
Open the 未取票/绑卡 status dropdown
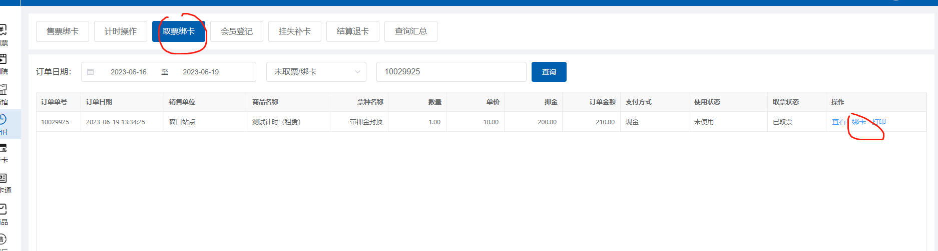316,72
